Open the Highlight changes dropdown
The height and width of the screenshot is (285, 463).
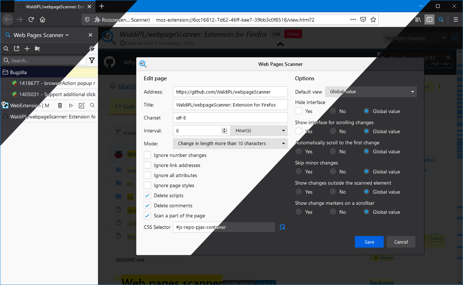415,38
